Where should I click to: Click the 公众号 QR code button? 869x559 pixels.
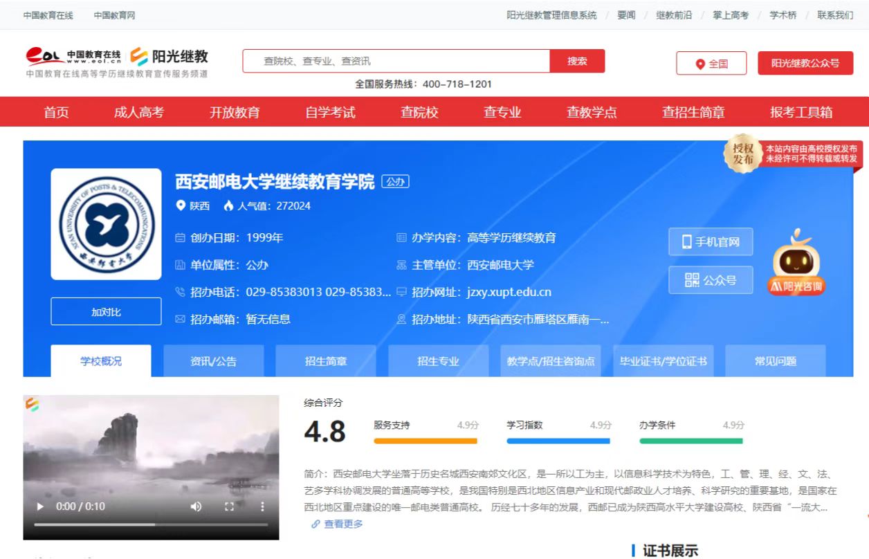[x=711, y=280]
